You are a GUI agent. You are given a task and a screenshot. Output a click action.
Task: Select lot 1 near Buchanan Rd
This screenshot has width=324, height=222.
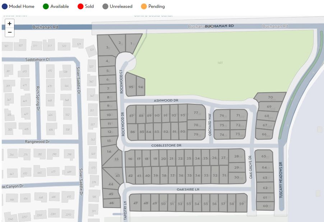pyautogui.click(x=132, y=44)
